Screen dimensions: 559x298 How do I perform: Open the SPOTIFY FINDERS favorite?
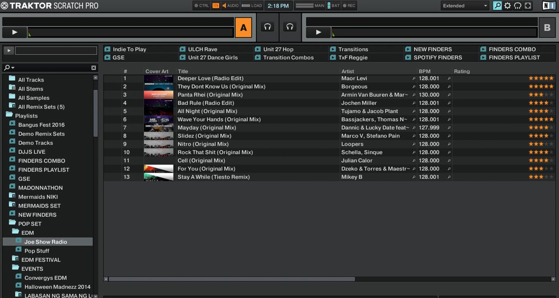[x=437, y=58]
